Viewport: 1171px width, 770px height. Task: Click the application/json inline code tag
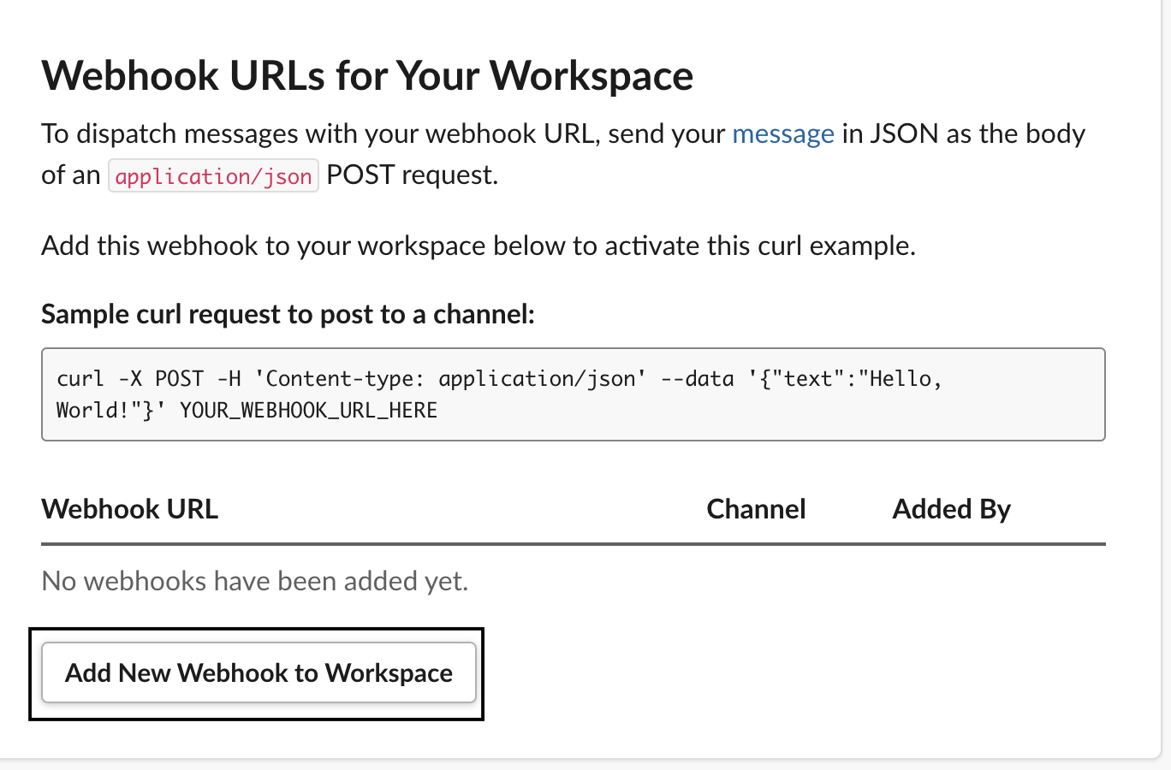[213, 175]
